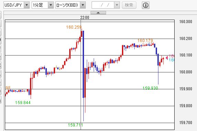Screen dimensions: 197x131
Task: Click the 160.200 price axis label
Action: 186,39
